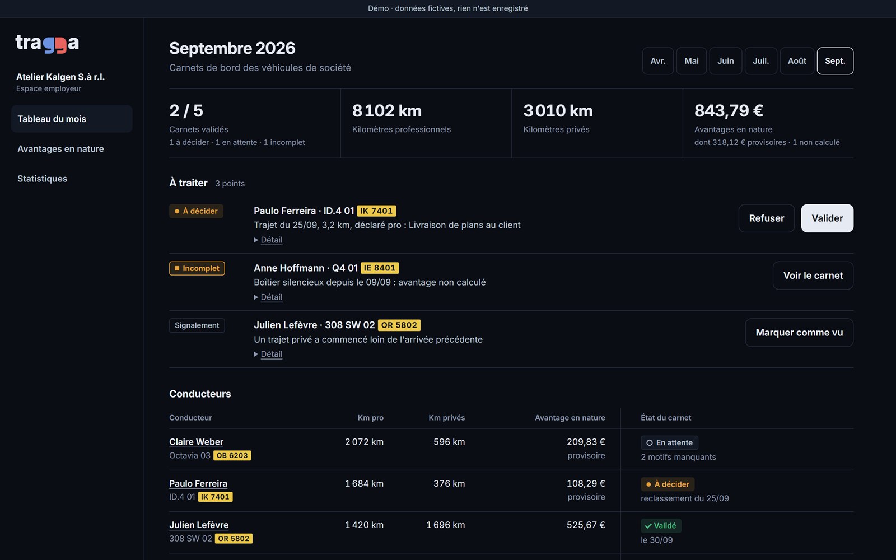Click plate IK 7401 in Conducteurs table

point(215,497)
